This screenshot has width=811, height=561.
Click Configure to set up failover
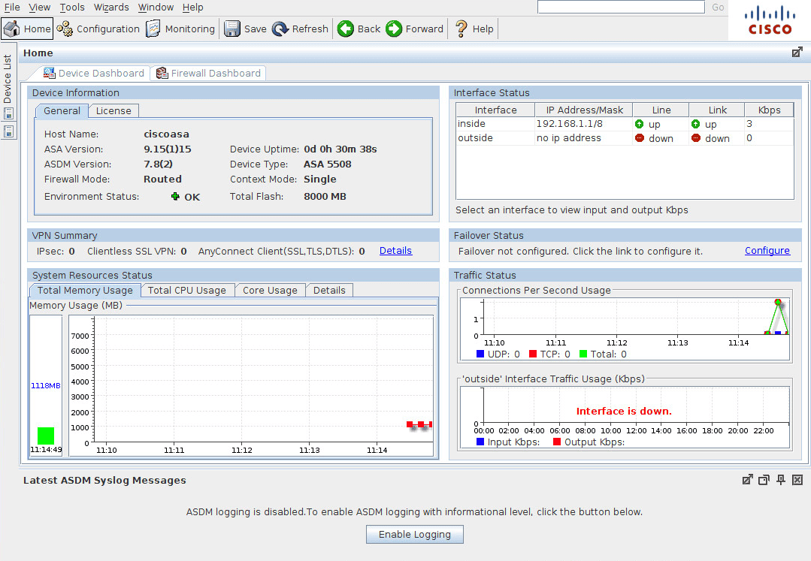pyautogui.click(x=767, y=250)
